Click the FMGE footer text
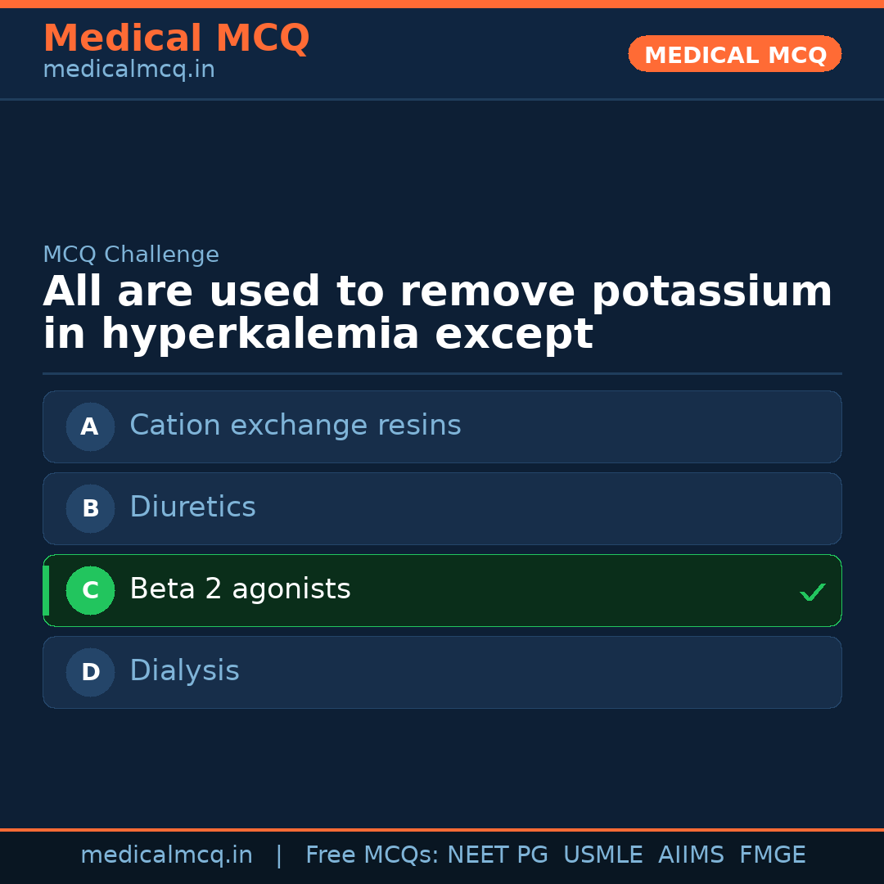This screenshot has width=884, height=884. pos(773,855)
